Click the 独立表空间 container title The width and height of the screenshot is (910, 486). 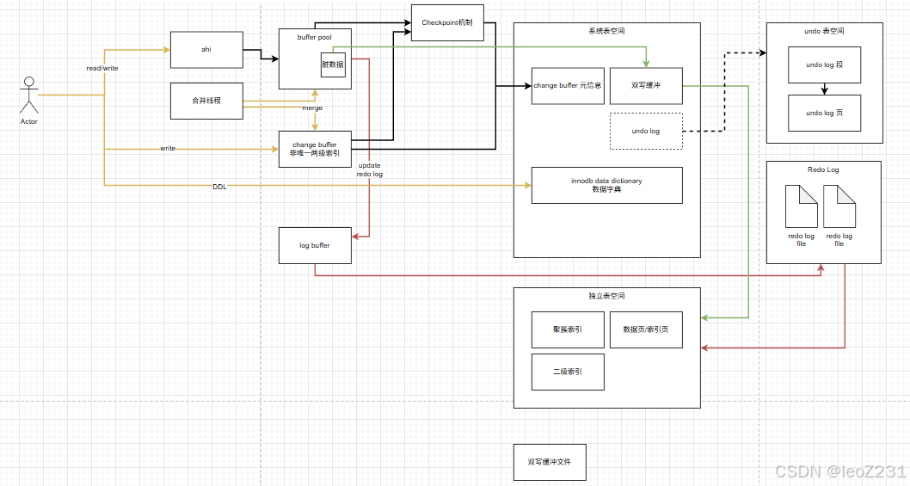click(607, 296)
